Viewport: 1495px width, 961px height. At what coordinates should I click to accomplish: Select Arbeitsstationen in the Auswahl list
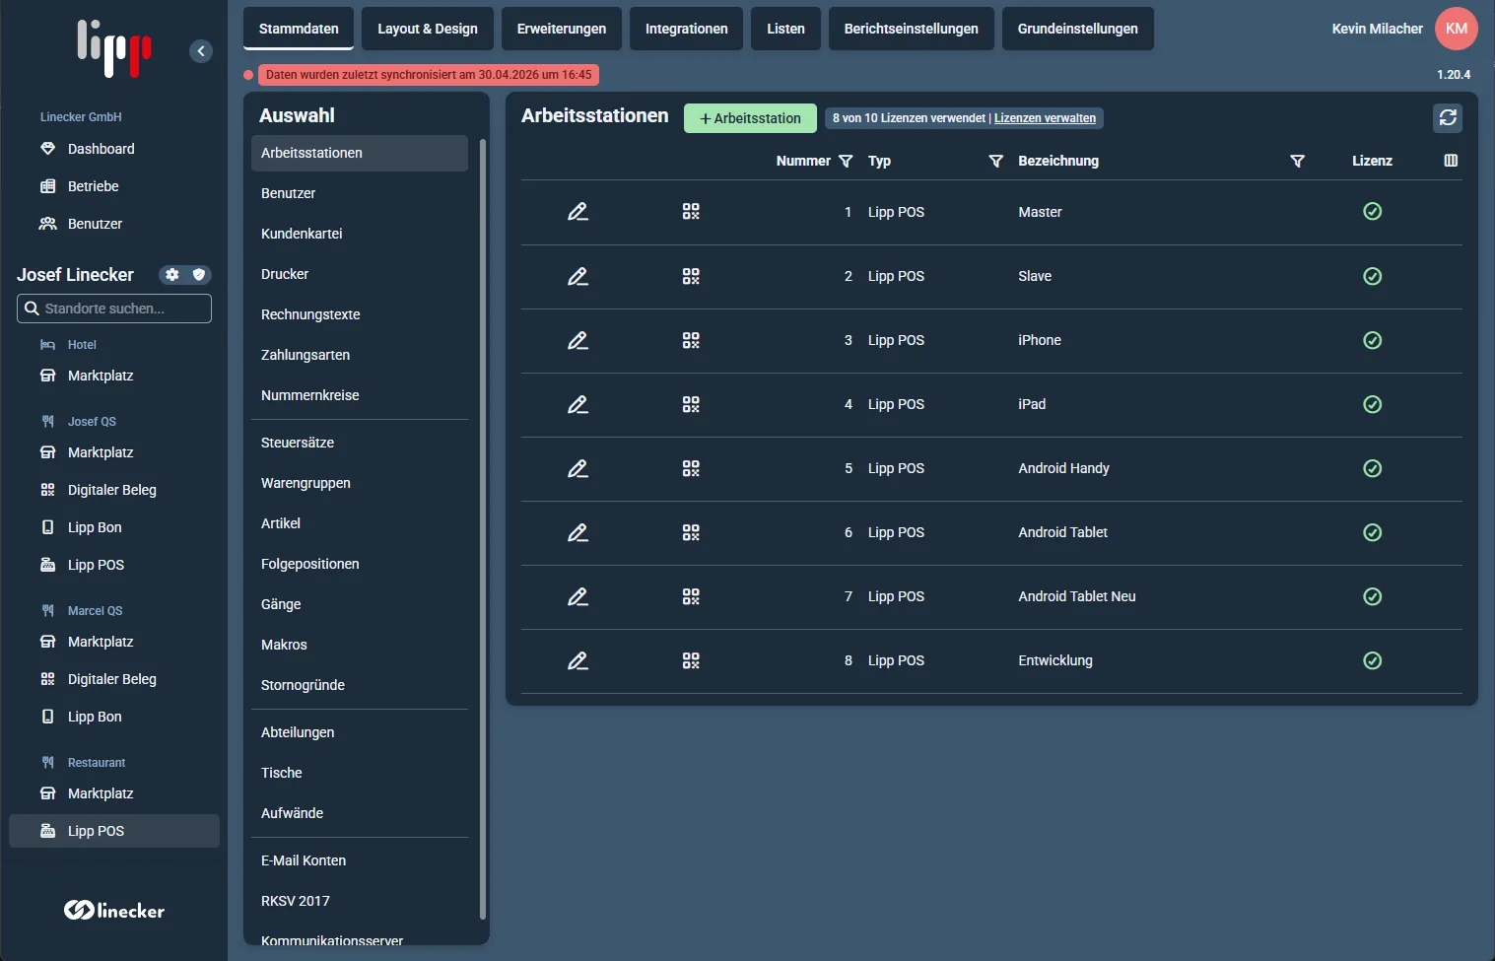[360, 153]
